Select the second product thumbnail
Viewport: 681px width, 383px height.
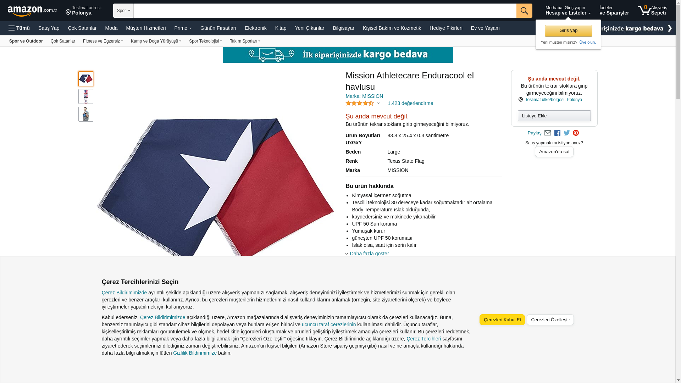[x=86, y=96]
